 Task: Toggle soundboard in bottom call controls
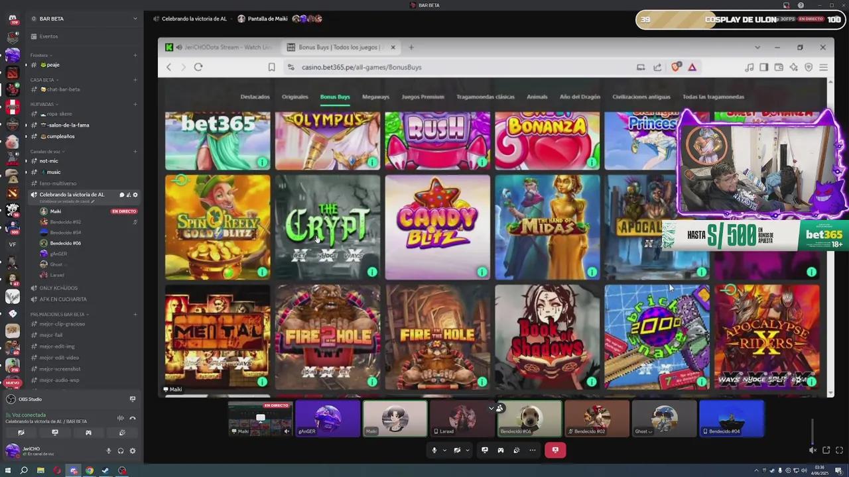[x=517, y=450]
